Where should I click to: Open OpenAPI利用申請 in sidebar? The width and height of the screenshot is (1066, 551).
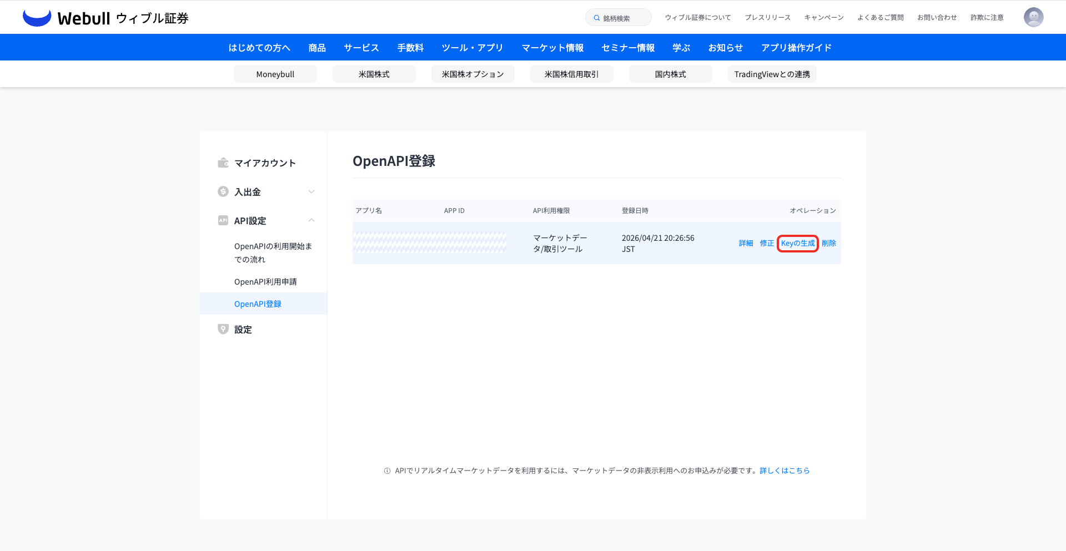pos(265,281)
